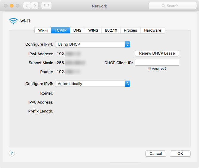
Task: Click the '( If required )' hint text
Action: click(x=157, y=69)
